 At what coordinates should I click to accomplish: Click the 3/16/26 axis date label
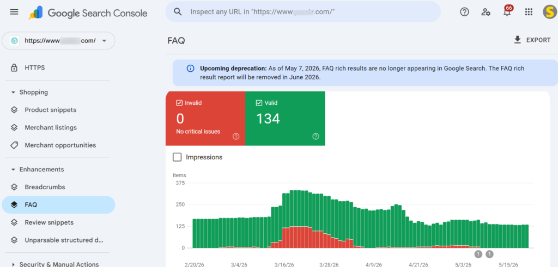click(284, 265)
